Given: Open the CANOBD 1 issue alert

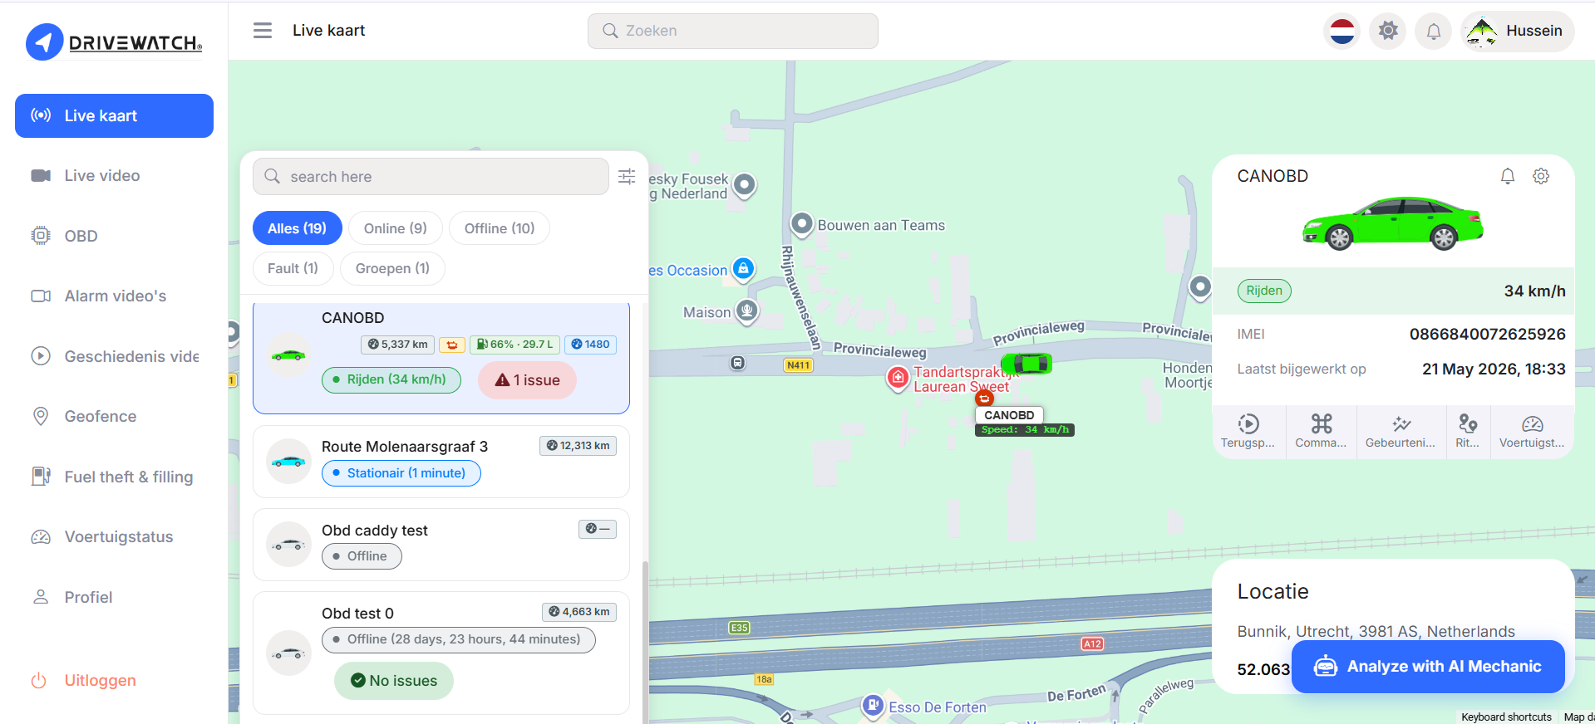Looking at the screenshot, I should tap(528, 380).
